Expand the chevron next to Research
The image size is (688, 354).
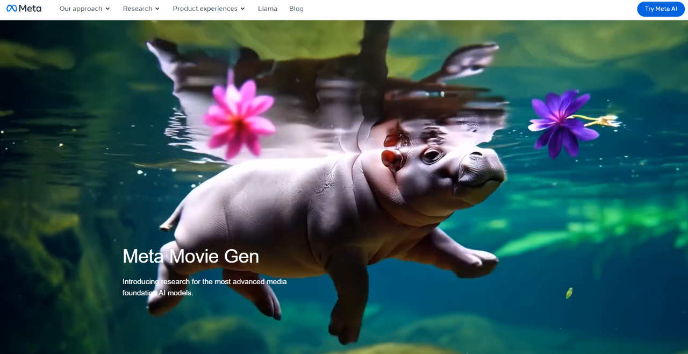tap(157, 9)
